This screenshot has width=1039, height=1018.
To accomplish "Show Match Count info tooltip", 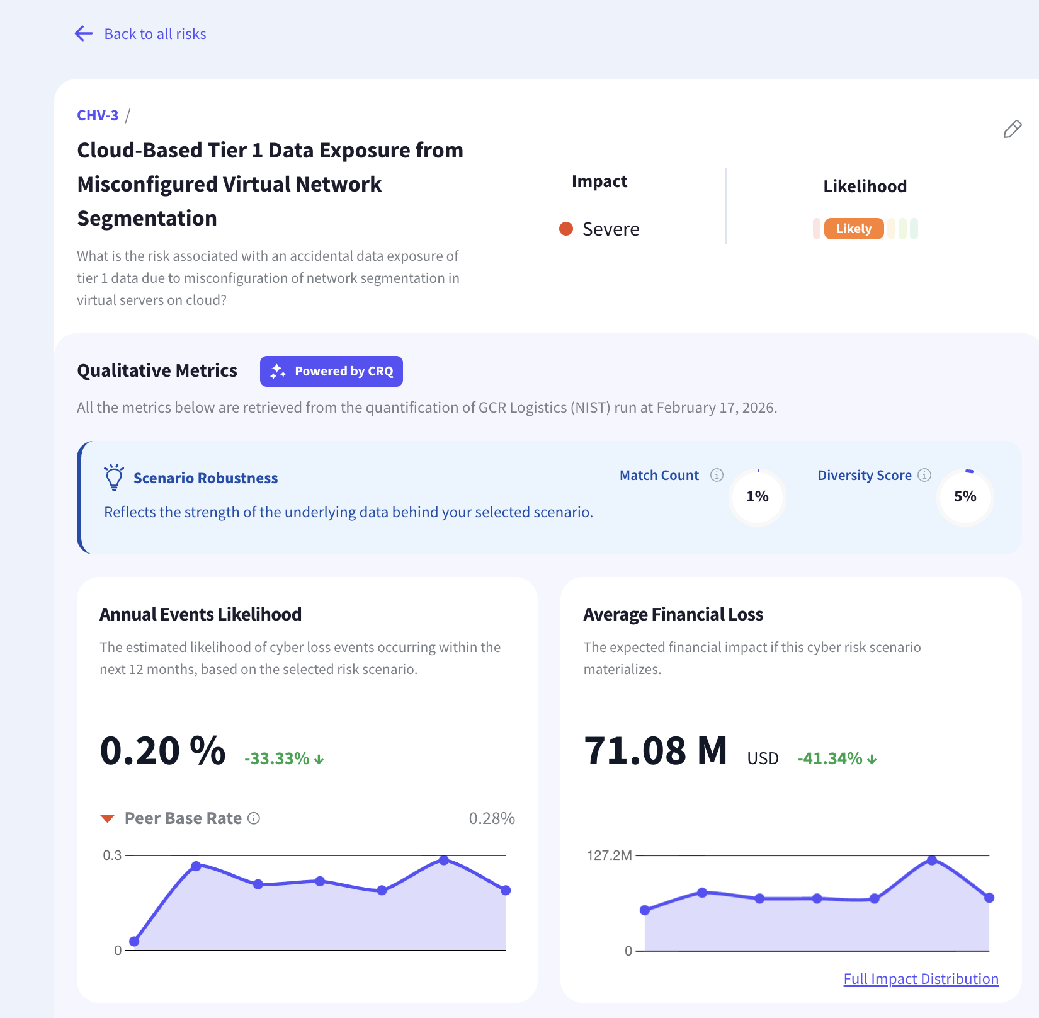I will (x=717, y=475).
